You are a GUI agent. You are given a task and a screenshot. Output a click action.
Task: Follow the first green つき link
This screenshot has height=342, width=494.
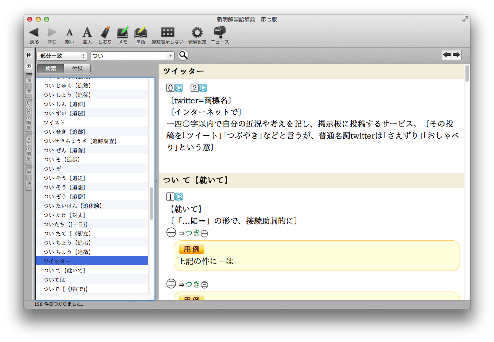click(193, 233)
